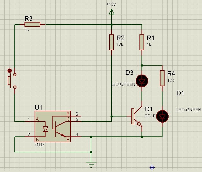This screenshot has height=172, width=202.
Task: Select the ground terminal symbol
Action: [x=91, y=164]
